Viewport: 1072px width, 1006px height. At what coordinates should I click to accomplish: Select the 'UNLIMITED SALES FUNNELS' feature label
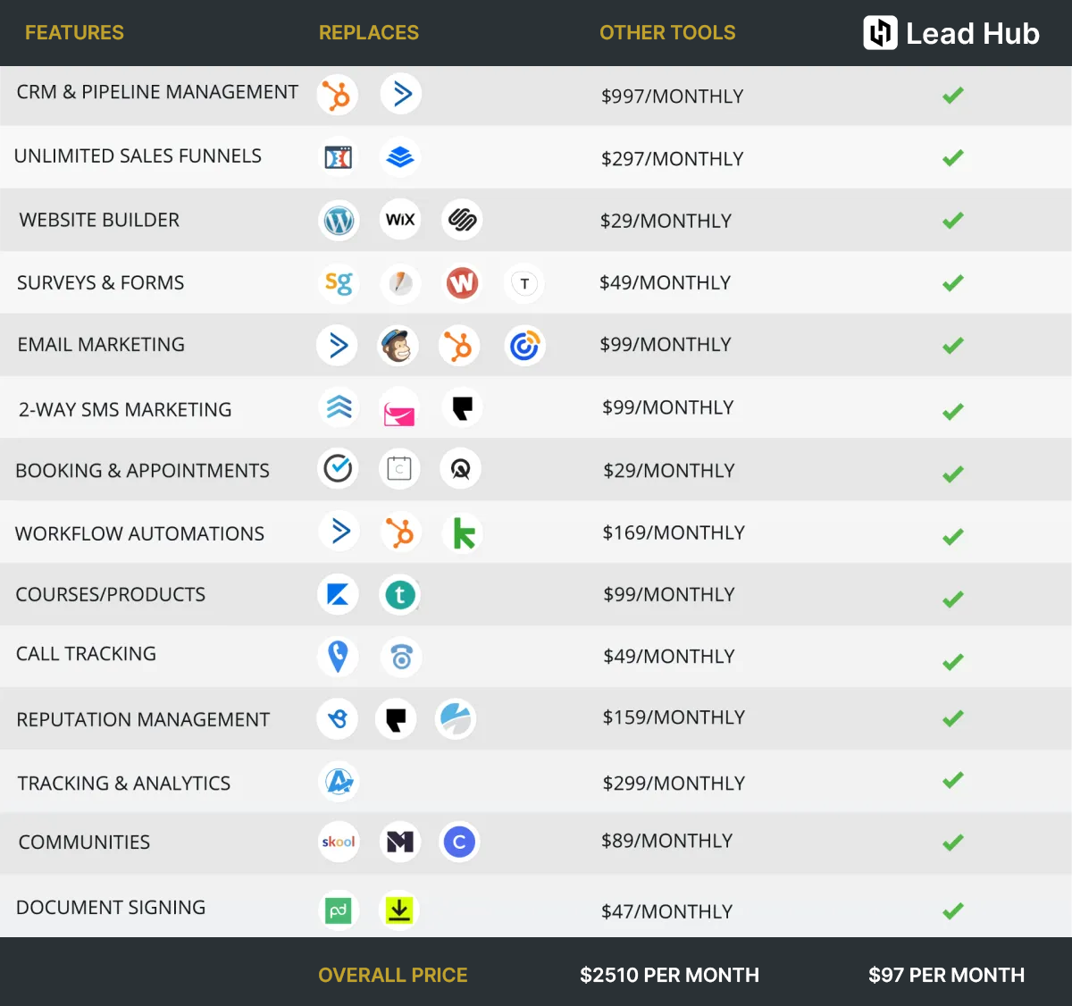coord(138,155)
